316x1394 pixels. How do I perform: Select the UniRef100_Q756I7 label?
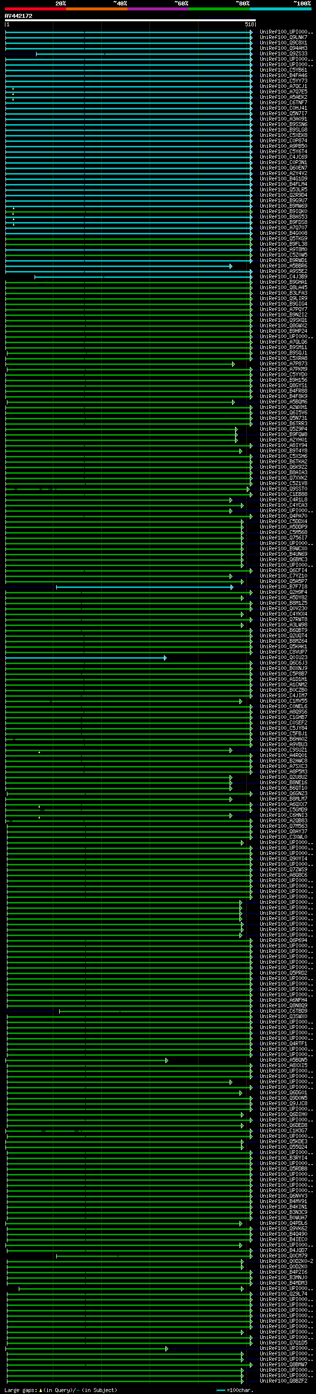(283, 538)
